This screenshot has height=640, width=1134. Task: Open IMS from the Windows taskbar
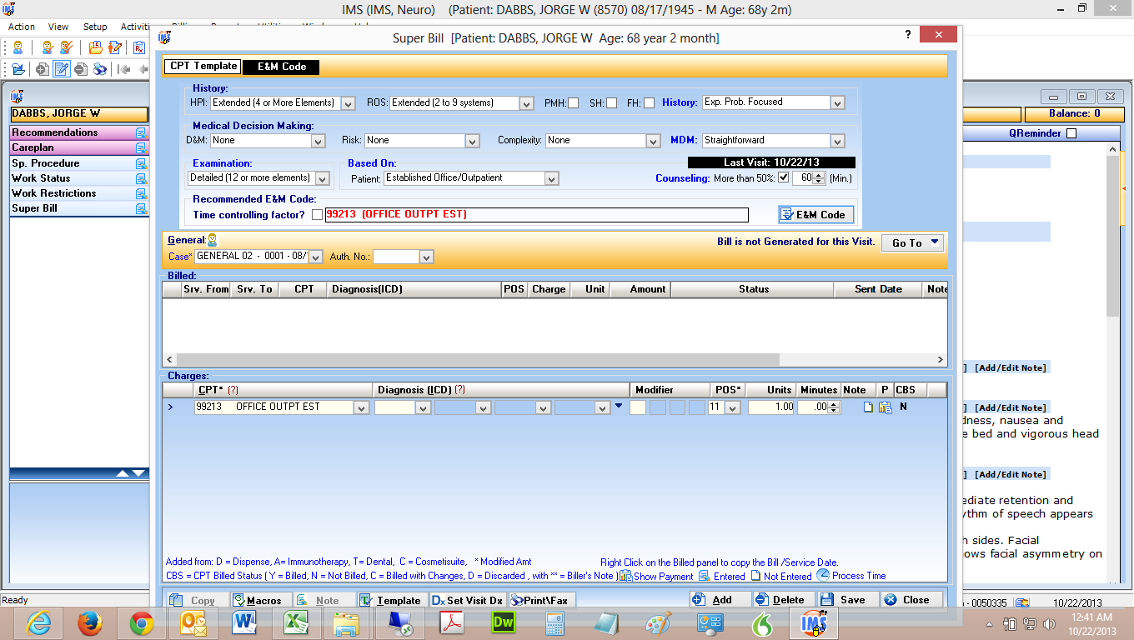(x=813, y=622)
